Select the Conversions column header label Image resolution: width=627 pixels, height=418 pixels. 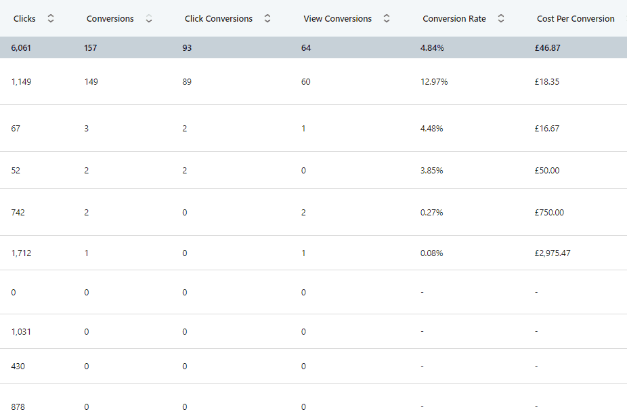[110, 19]
